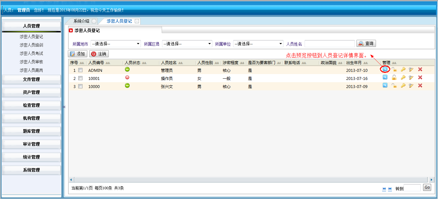Click key icon in row 10001
The height and width of the screenshot is (199, 438).
pos(403,77)
